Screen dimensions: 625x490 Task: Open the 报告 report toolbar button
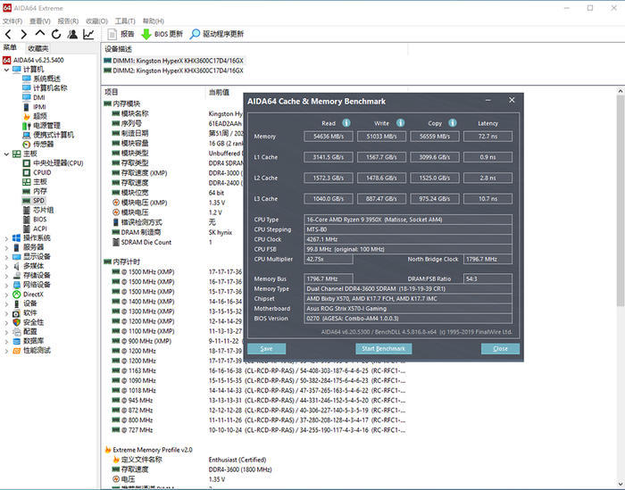(x=121, y=34)
